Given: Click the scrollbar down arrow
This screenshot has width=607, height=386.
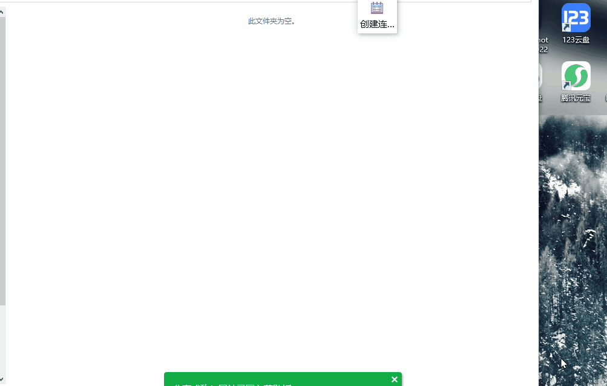Looking at the screenshot, I should click(2, 379).
